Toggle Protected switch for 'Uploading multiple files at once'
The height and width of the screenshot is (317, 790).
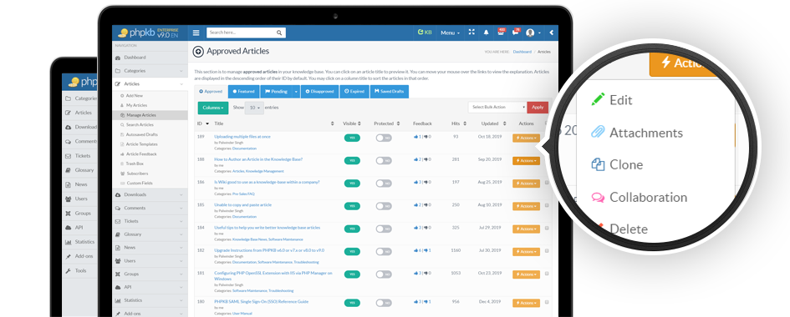384,138
